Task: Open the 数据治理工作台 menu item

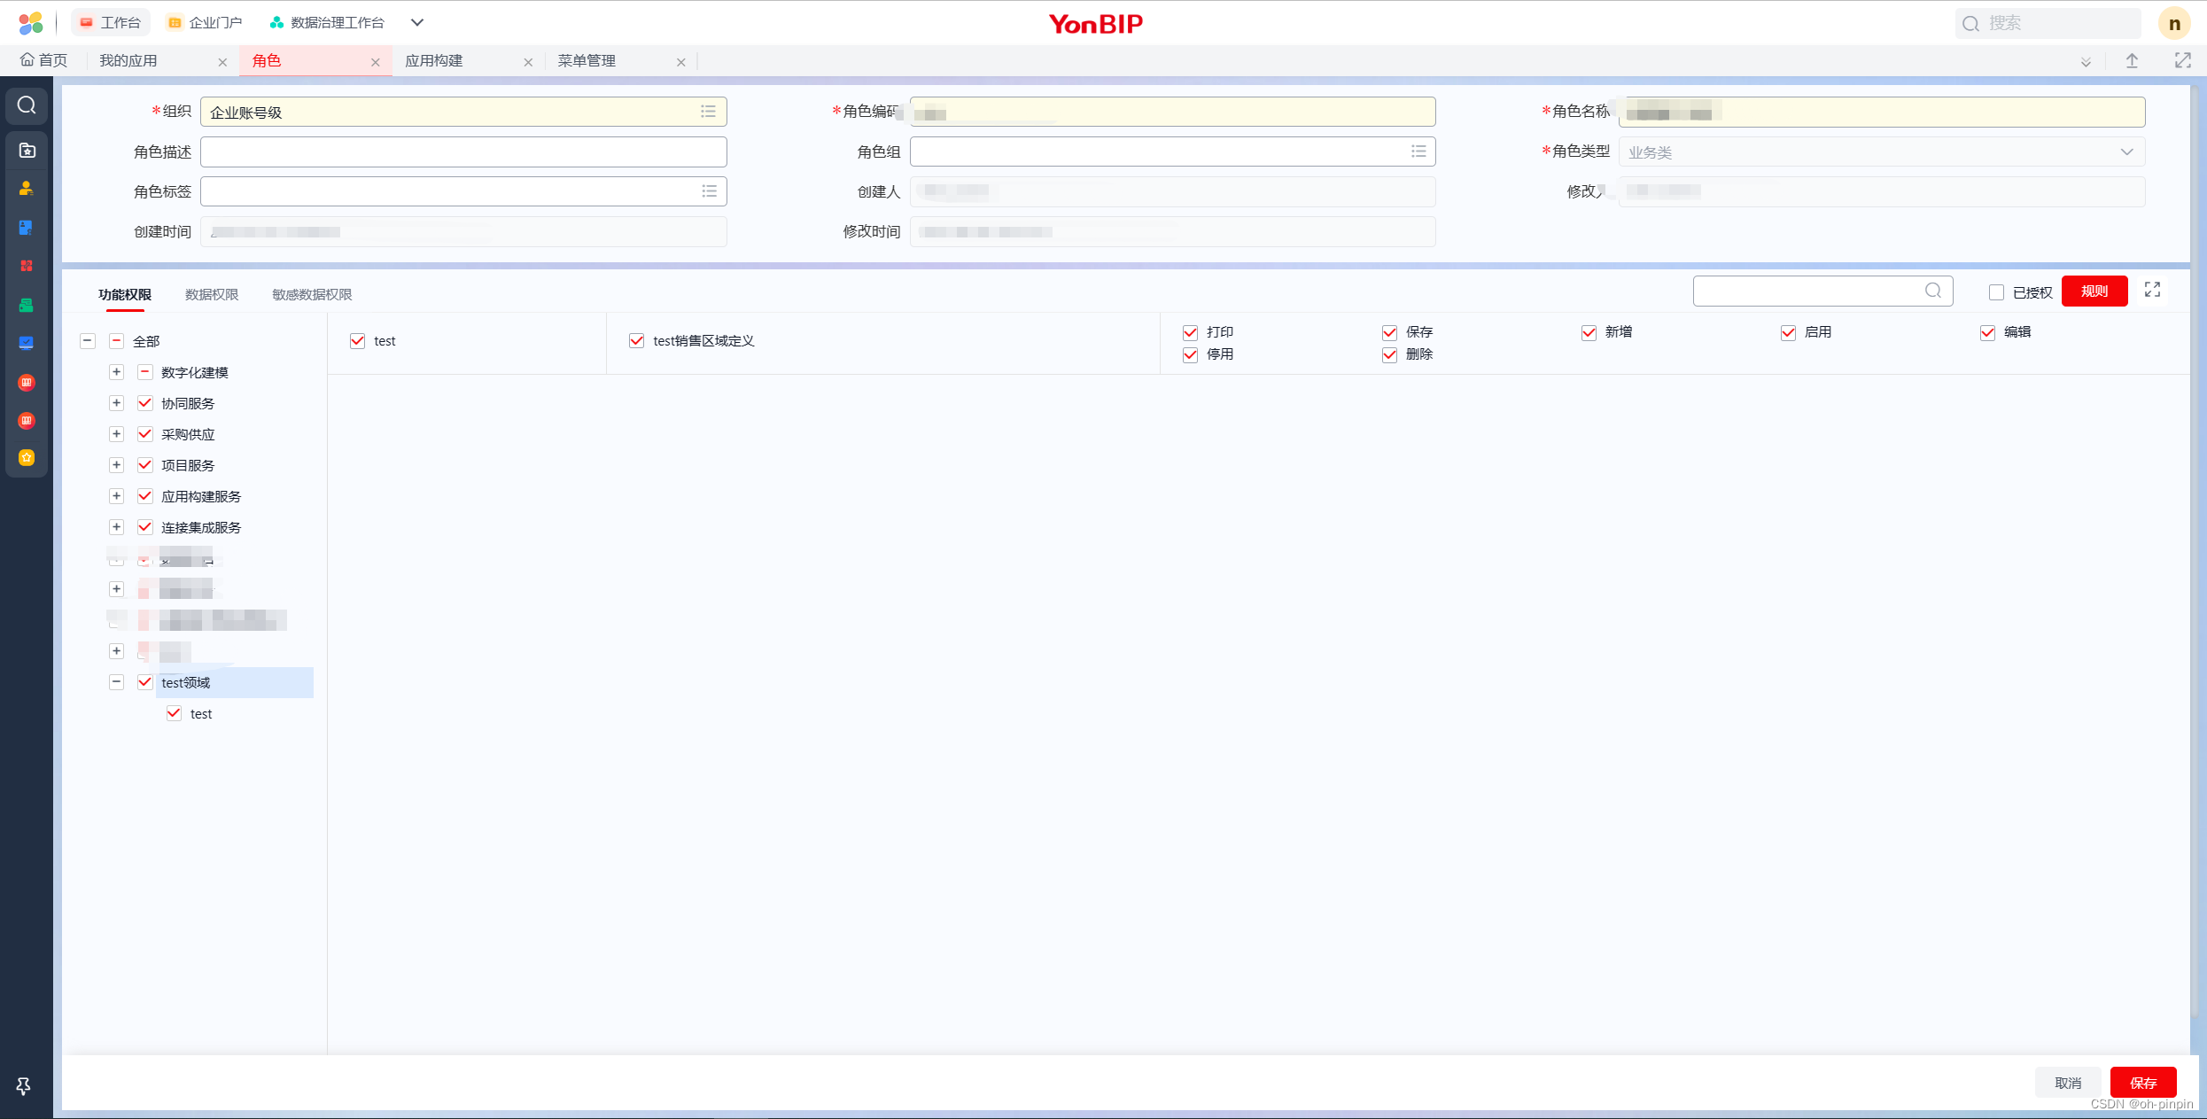Action: click(327, 21)
